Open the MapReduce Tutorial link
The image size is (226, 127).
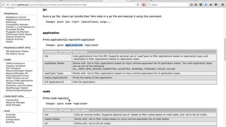[x=16, y=17]
